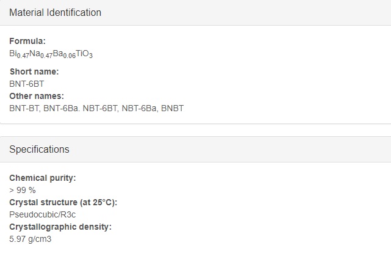Click the BNBT name in other names
The width and height of the screenshot is (391, 259).
pyautogui.click(x=172, y=108)
